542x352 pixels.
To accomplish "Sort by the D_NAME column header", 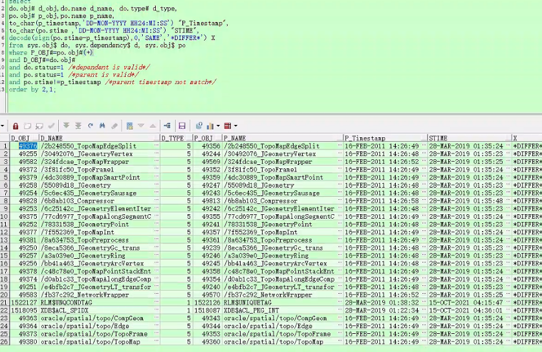I will [x=100, y=138].
